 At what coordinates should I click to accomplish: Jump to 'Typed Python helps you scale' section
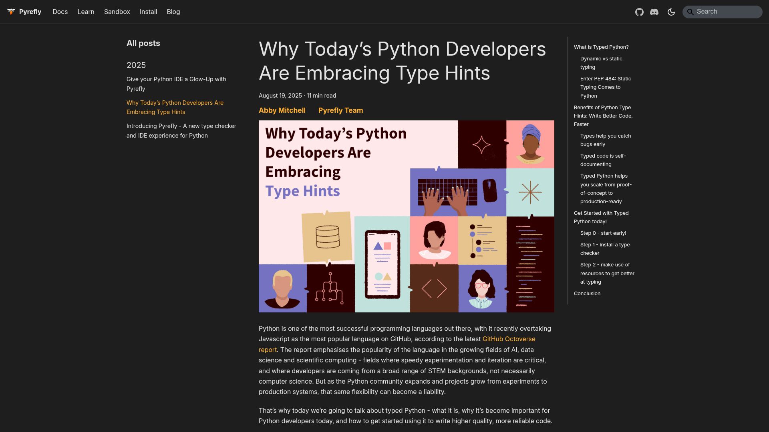click(606, 189)
